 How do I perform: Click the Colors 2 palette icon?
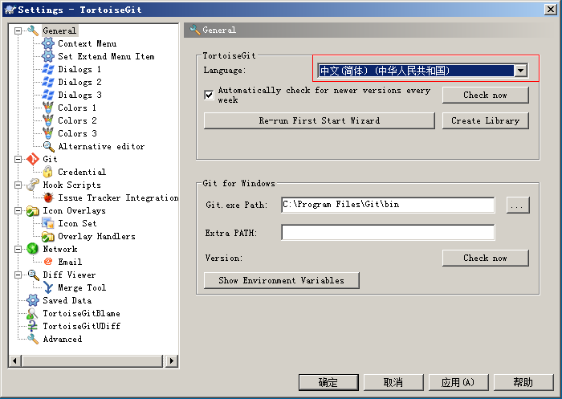48,120
